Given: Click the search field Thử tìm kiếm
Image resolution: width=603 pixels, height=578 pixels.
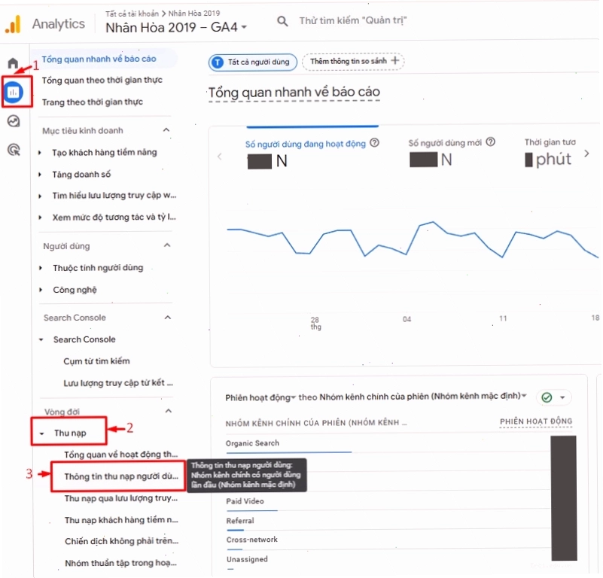Looking at the screenshot, I should [352, 20].
